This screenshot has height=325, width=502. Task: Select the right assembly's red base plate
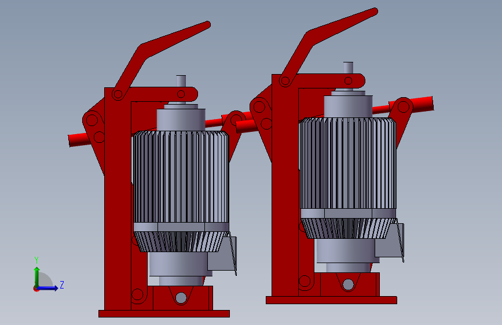pyautogui.click(x=331, y=300)
